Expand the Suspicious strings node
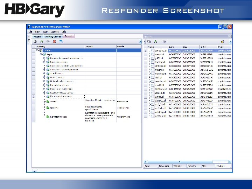 tap(44, 62)
